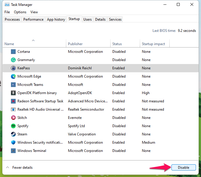Image resolution: width=201 pixels, height=177 pixels.
Task: Click the OpenJDK Platform binary icon
Action: (x=13, y=93)
